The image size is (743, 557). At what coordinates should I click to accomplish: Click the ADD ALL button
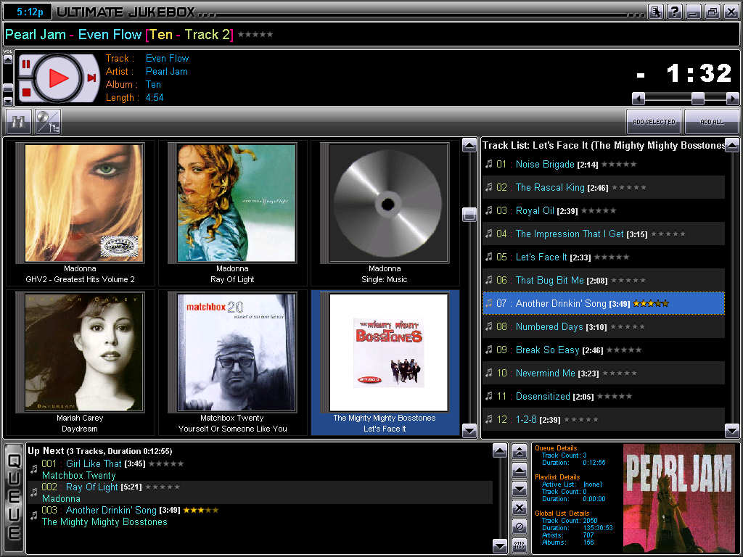tap(712, 121)
